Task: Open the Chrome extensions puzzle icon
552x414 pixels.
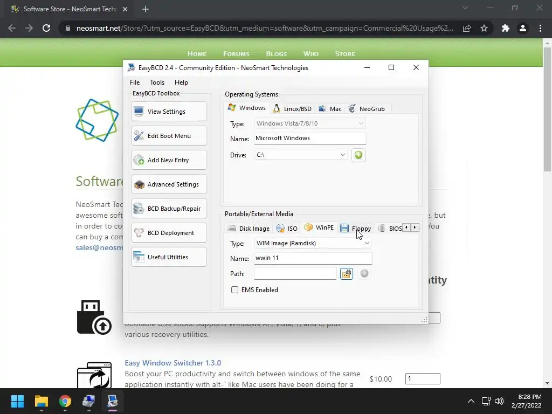Action: pyautogui.click(x=506, y=28)
